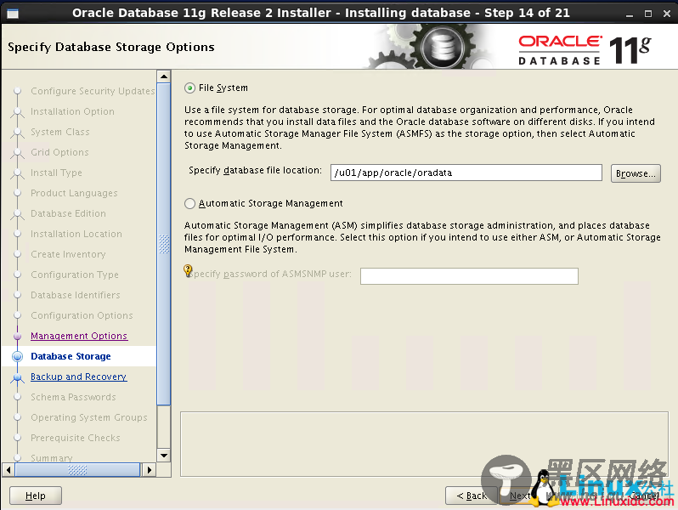This screenshot has width=678, height=510.
Task: Click the lightbulb hint icon
Action: [x=188, y=270]
